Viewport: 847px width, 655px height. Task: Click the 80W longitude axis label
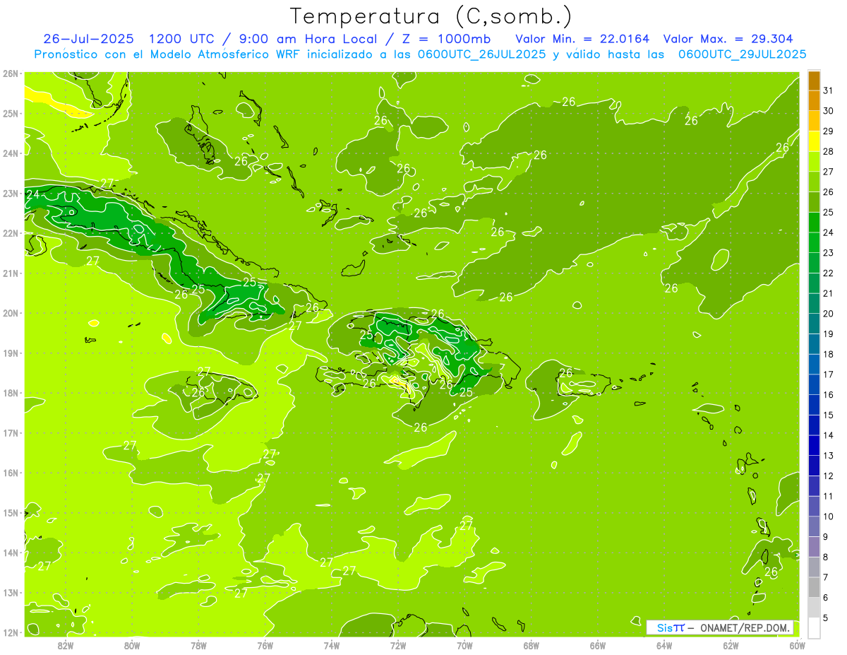pyautogui.click(x=132, y=644)
